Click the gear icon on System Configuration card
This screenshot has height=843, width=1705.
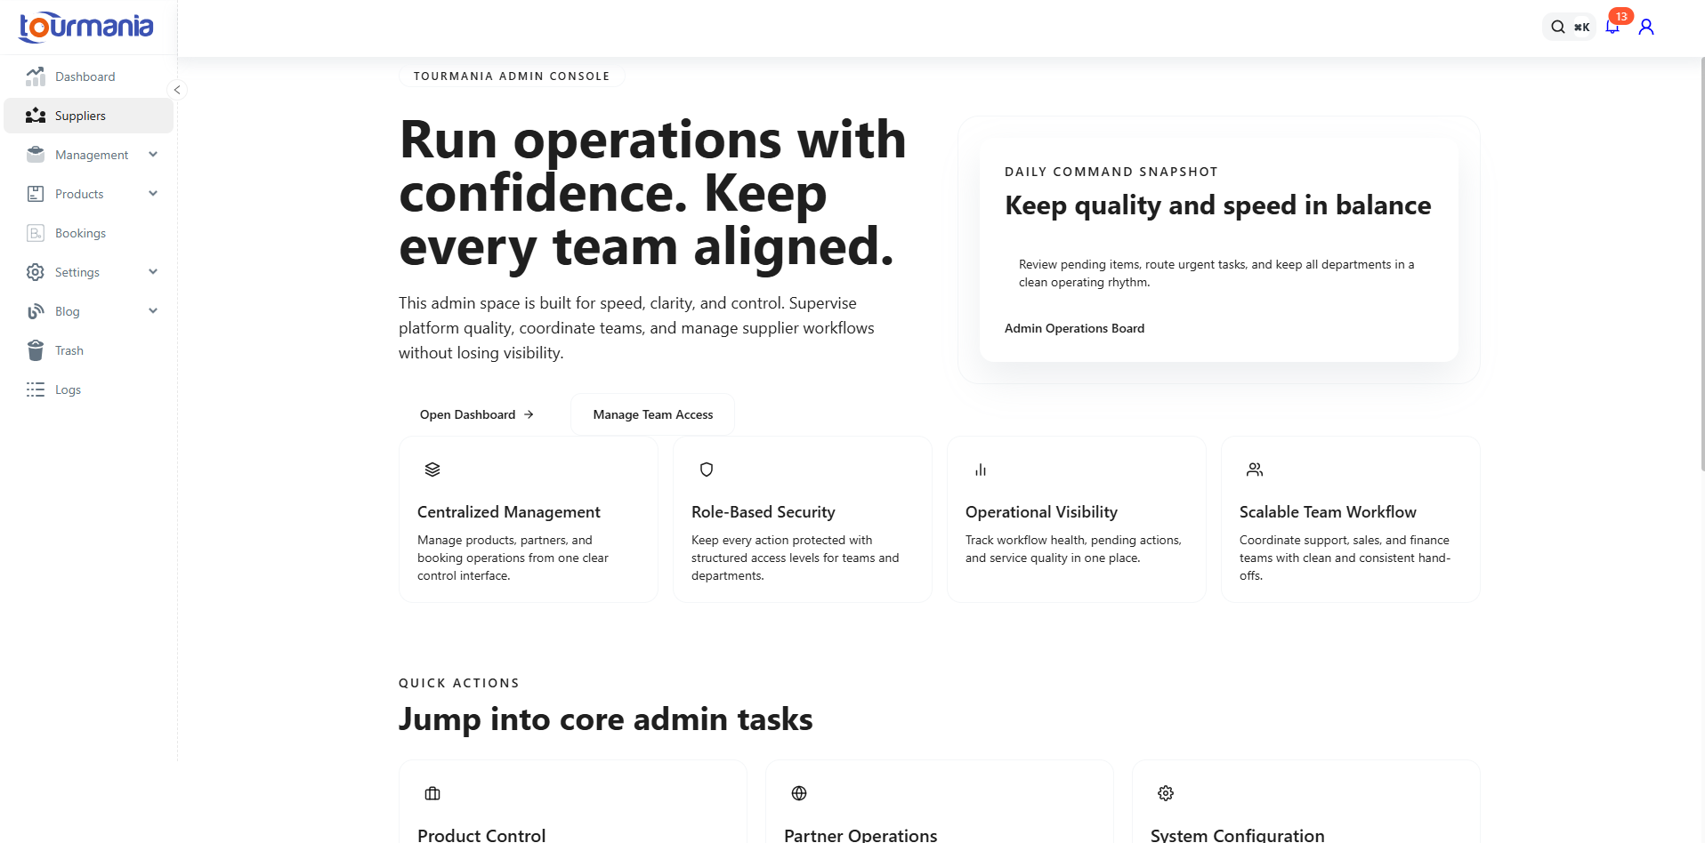(x=1166, y=793)
